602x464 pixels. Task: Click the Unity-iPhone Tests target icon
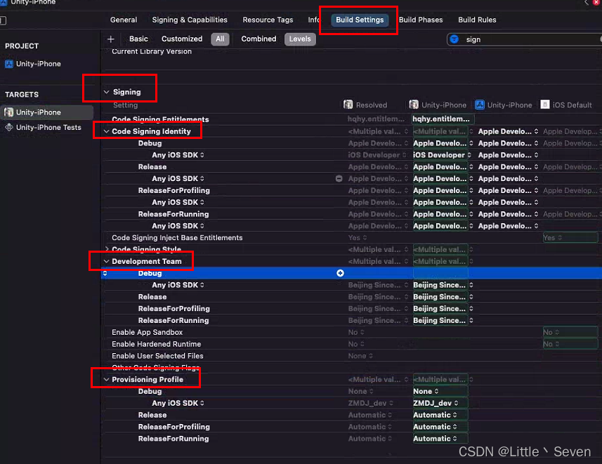point(9,128)
